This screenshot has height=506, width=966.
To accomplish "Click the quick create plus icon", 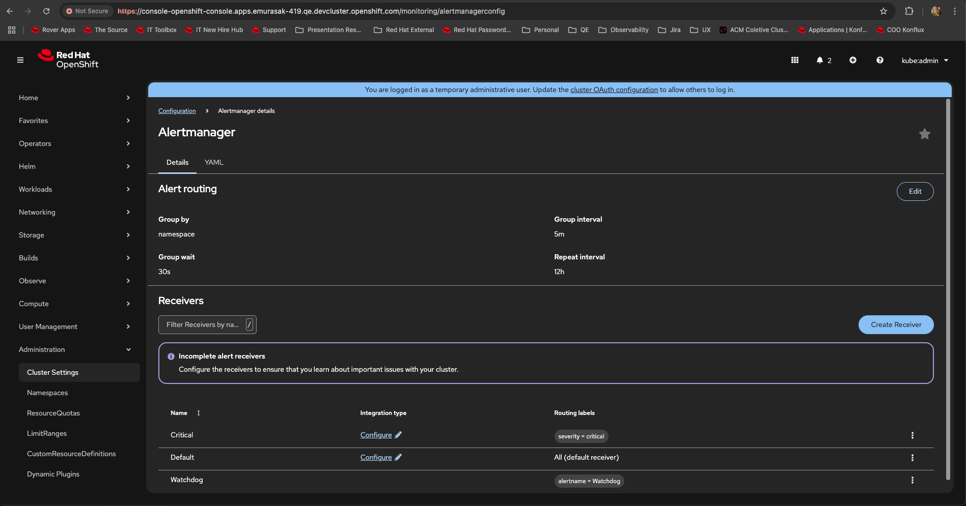I will [853, 60].
